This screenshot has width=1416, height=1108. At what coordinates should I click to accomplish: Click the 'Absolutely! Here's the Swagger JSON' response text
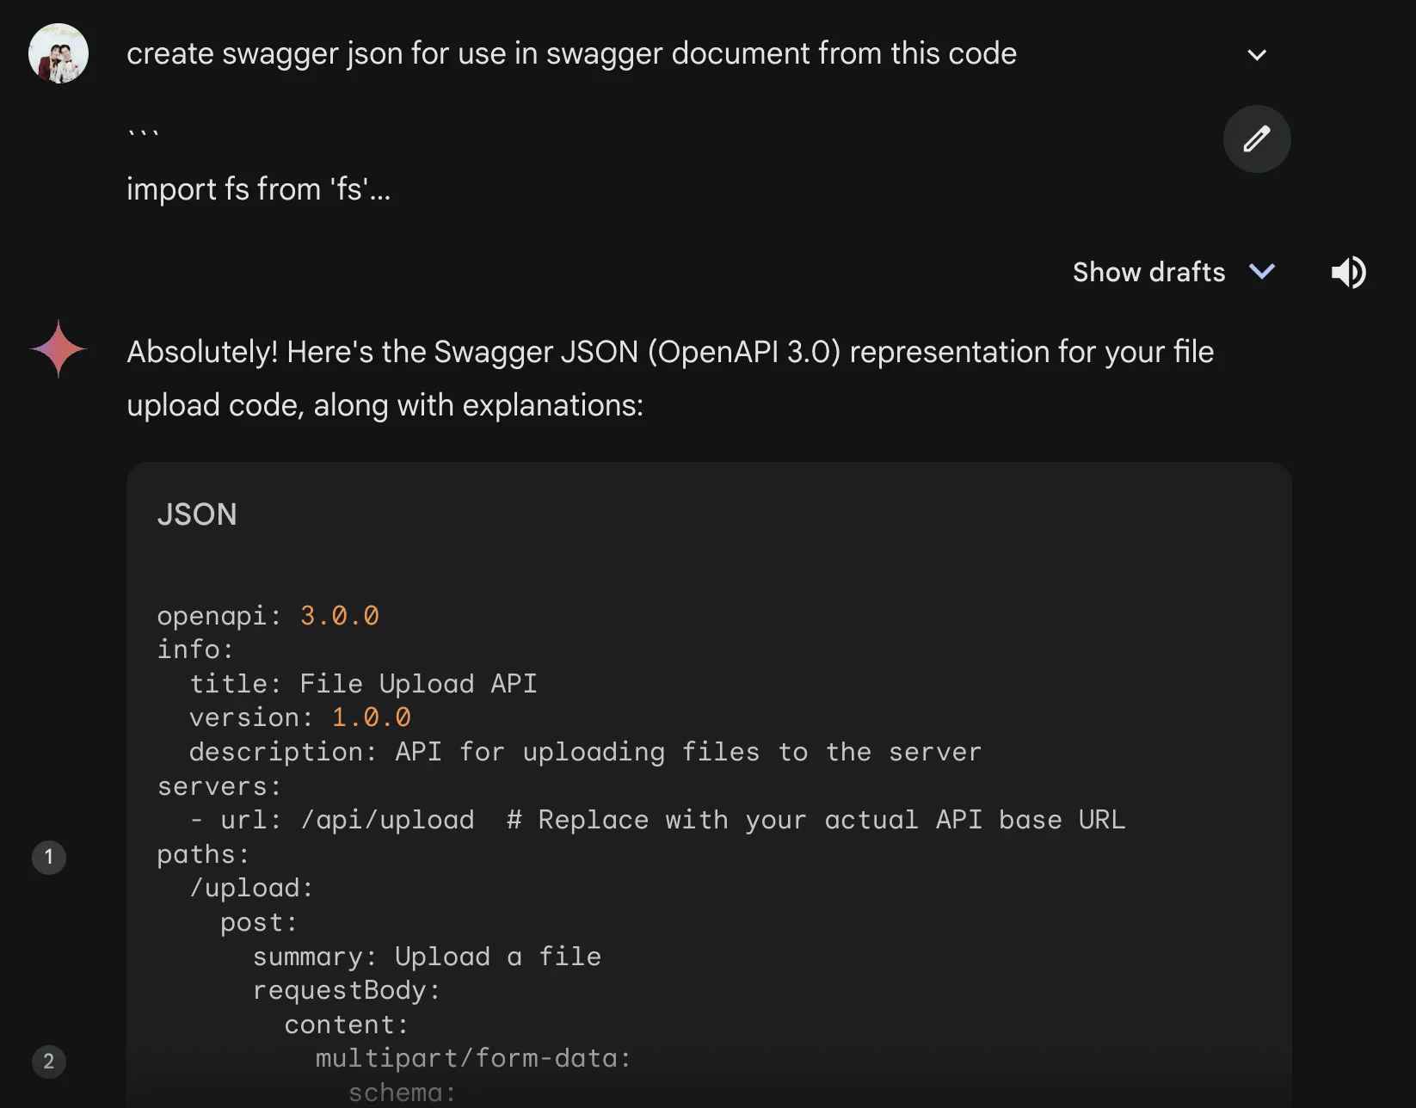pyautogui.click(x=670, y=379)
